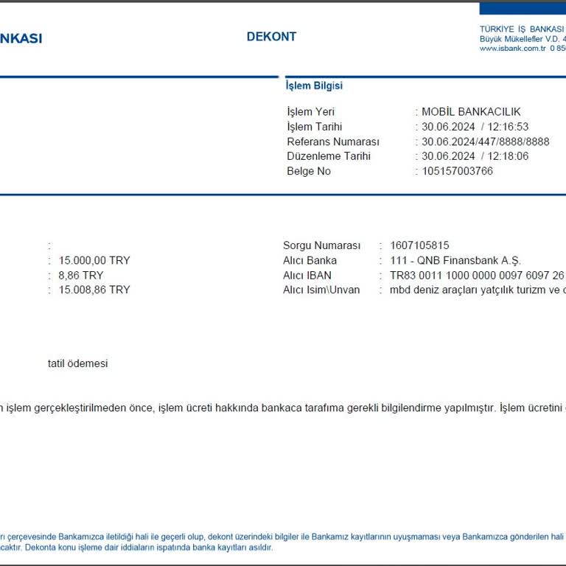
Task: Click the Belge No label
Action: pos(309,171)
